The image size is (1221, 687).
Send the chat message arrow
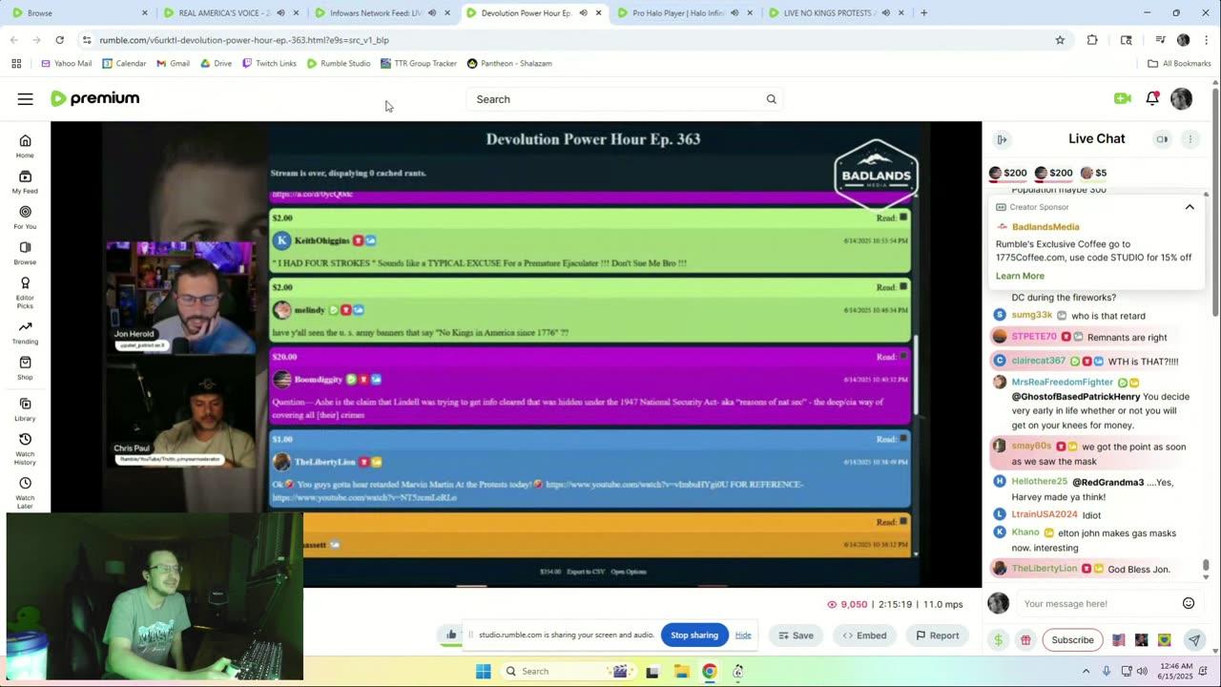[x=1193, y=640]
